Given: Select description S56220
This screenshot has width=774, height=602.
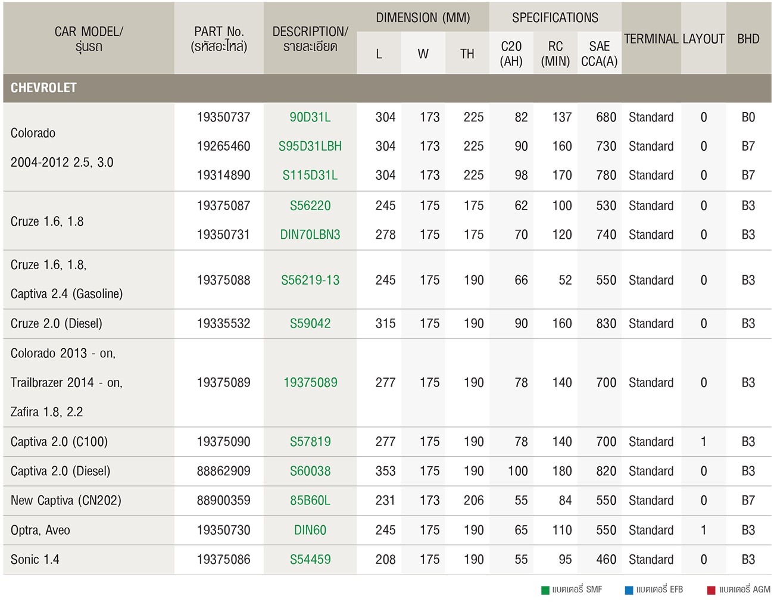Looking at the screenshot, I should click(310, 206).
